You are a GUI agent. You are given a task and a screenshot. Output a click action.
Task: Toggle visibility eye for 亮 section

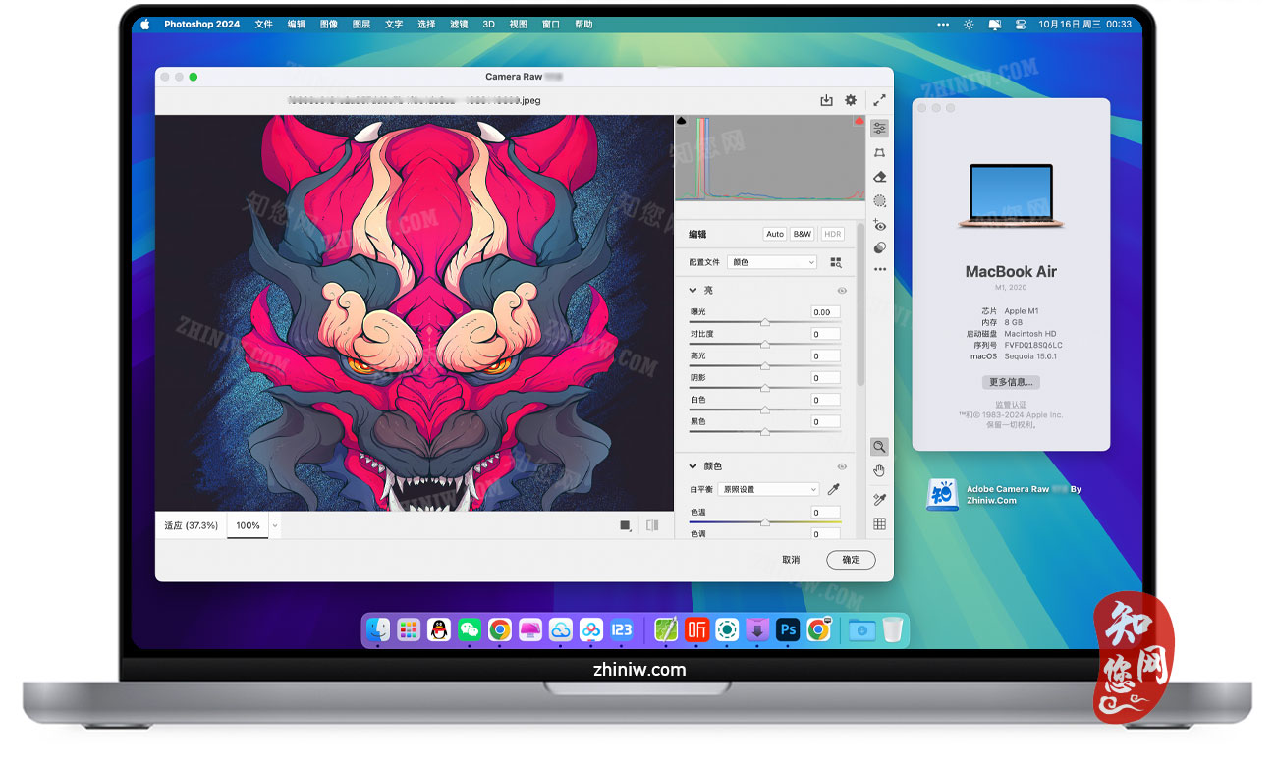[842, 291]
